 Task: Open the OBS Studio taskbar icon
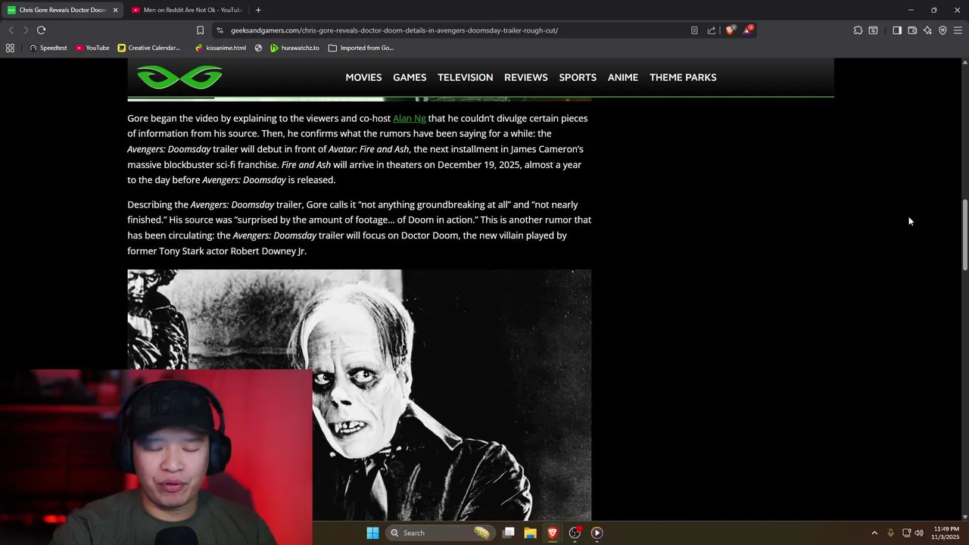[x=575, y=533]
